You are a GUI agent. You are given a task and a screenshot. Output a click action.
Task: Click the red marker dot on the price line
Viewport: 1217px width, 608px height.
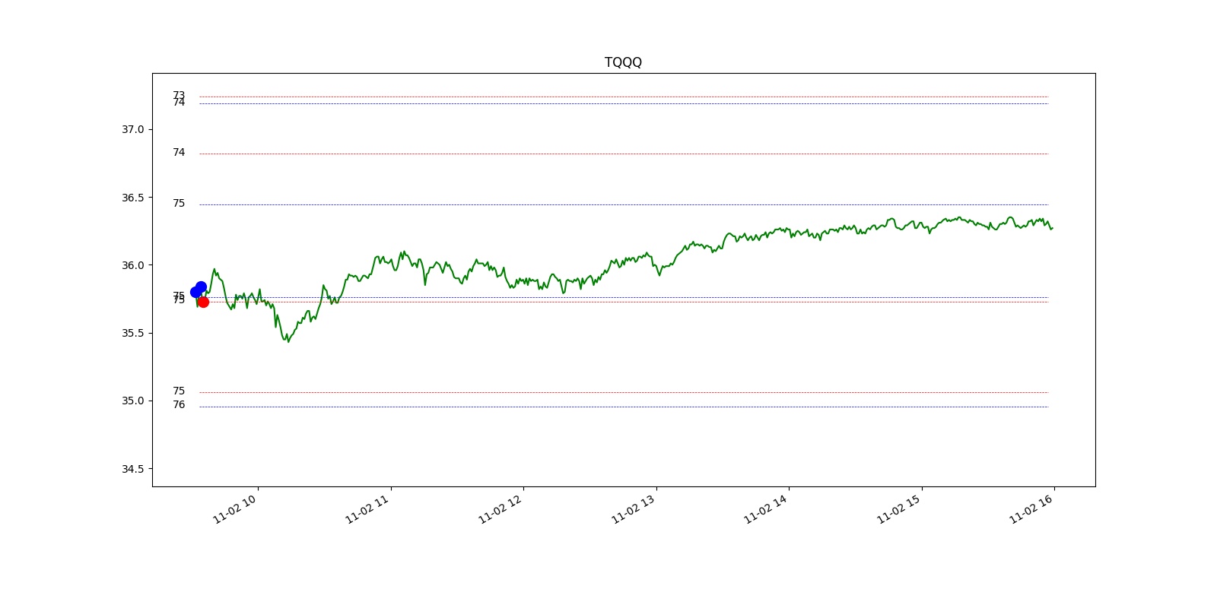click(x=203, y=302)
